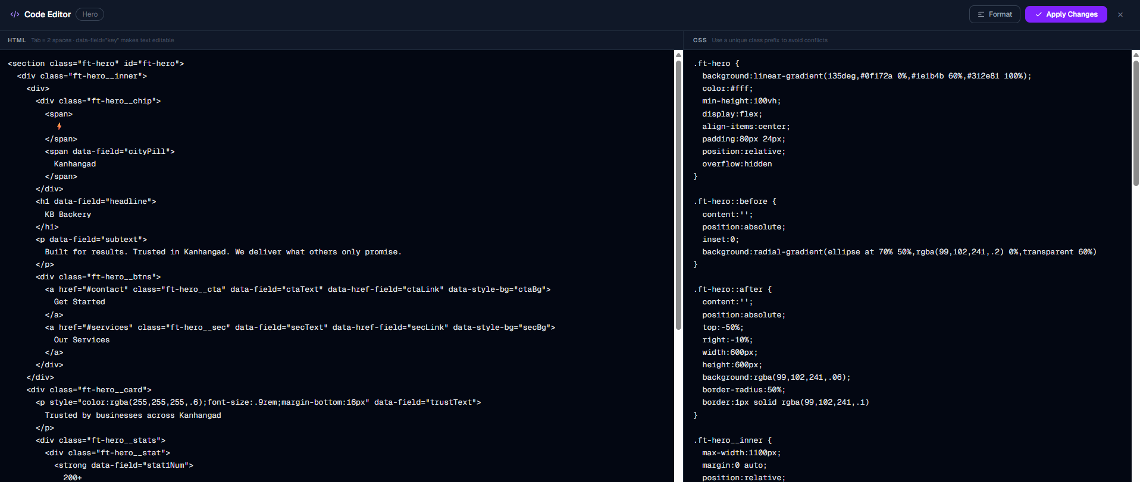Viewport: 1140px width, 482px height.
Task: Click the 'border-radius:50%;' CSS line
Action: (x=744, y=390)
